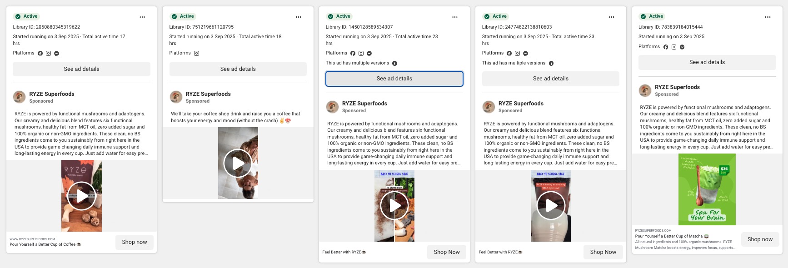
Task: See ad details for ad 24774822138810603
Action: pos(551,79)
